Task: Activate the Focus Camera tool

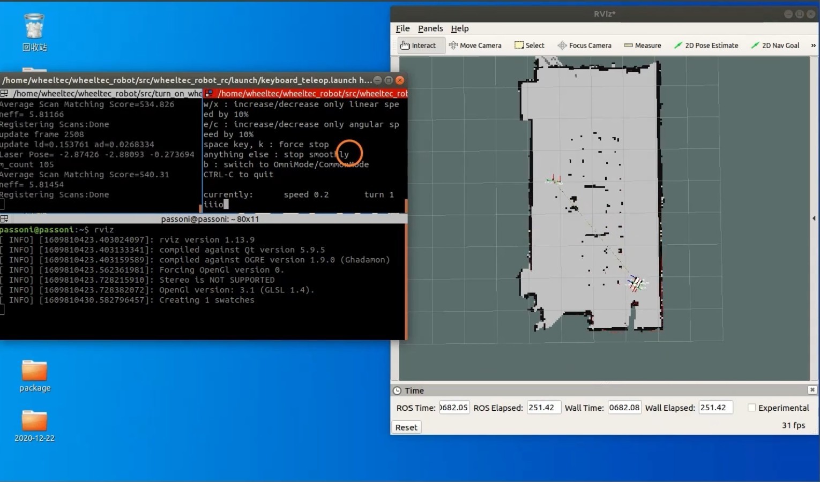Action: click(x=584, y=46)
